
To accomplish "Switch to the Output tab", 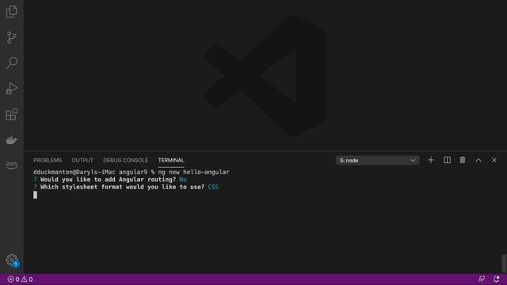I will [82, 160].
